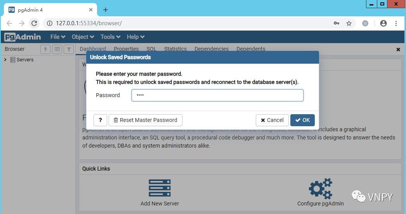Click the Add New Server link text

160,204
